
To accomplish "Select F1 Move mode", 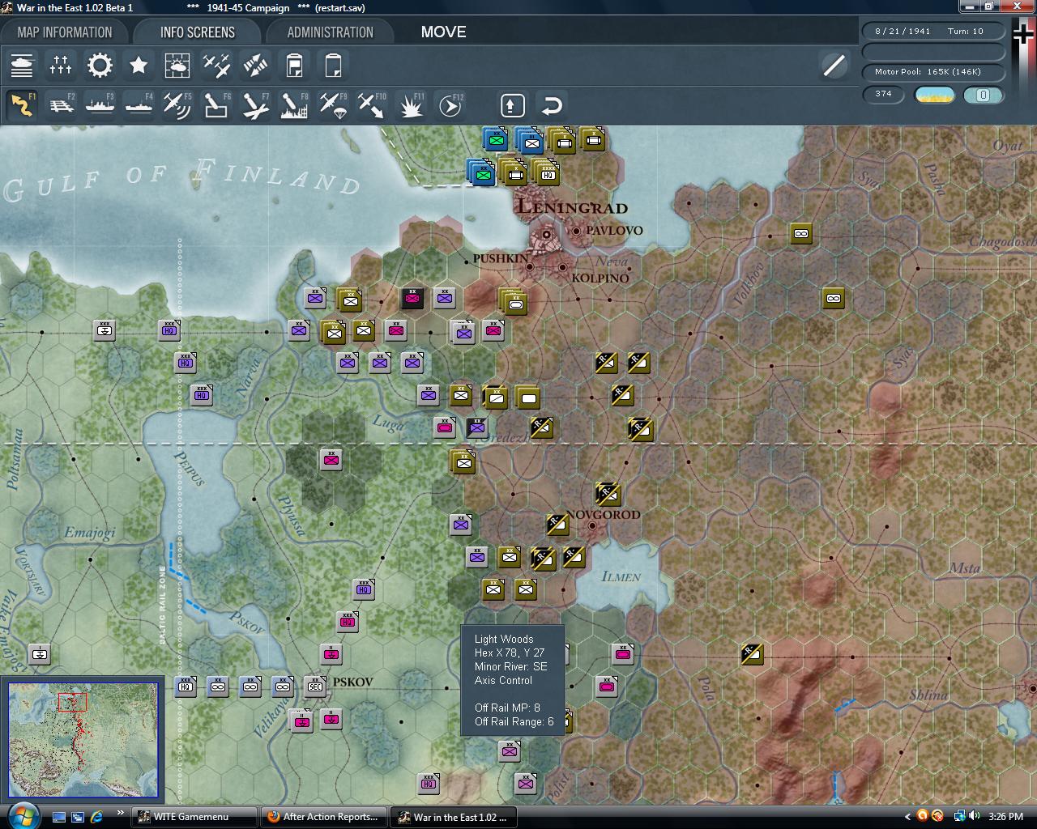I will pos(22,105).
